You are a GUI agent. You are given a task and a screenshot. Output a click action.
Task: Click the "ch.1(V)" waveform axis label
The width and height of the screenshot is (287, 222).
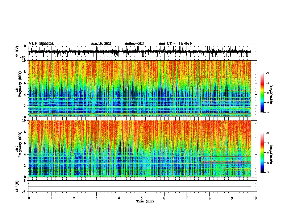coord(17,52)
